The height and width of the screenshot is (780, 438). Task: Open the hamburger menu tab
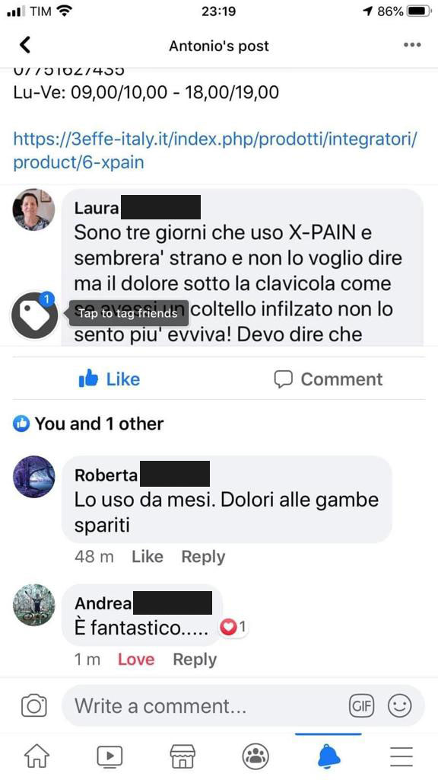click(401, 756)
